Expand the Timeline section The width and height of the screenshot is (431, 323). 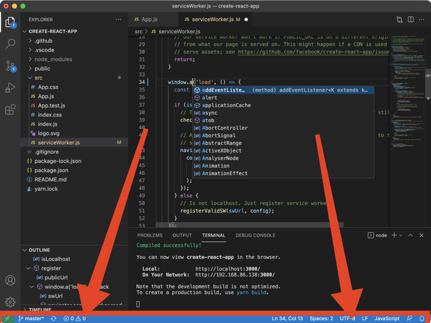click(x=40, y=310)
